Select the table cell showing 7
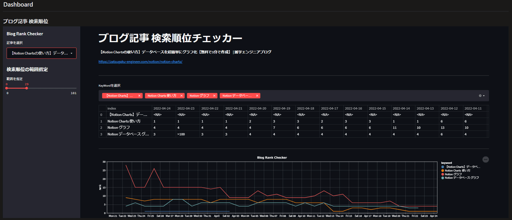512x220 pixels. coord(283,128)
